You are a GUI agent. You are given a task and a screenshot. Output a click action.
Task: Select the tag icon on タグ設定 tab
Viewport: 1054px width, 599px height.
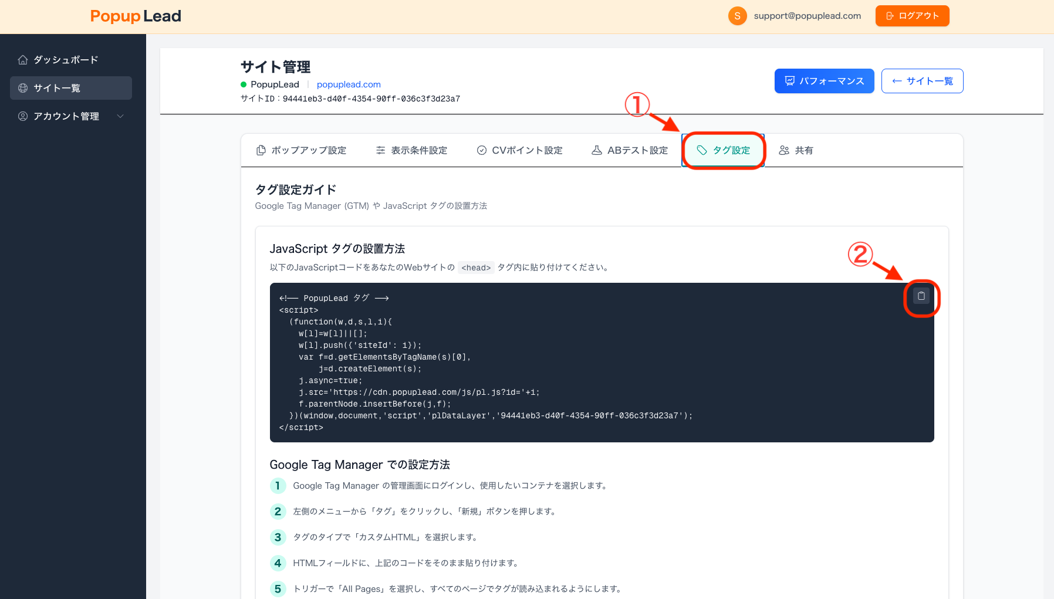point(702,150)
